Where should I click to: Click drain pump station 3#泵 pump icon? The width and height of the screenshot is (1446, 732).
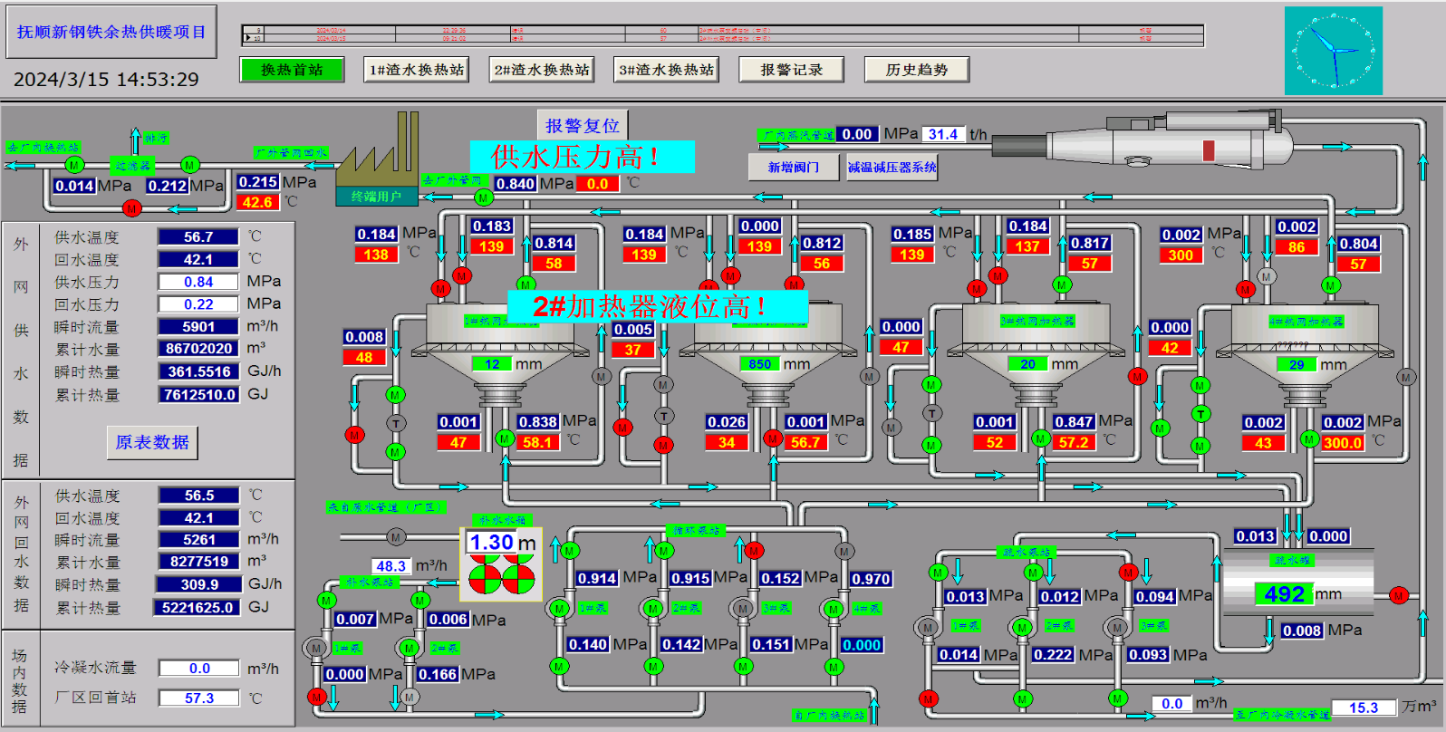[x=1117, y=627]
